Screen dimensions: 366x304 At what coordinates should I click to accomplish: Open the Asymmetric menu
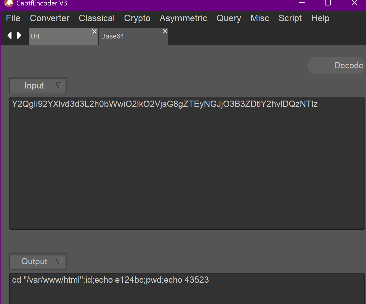(183, 18)
